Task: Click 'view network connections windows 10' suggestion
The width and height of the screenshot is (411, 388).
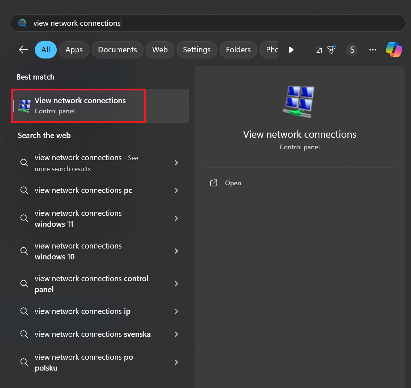Action: coord(78,251)
